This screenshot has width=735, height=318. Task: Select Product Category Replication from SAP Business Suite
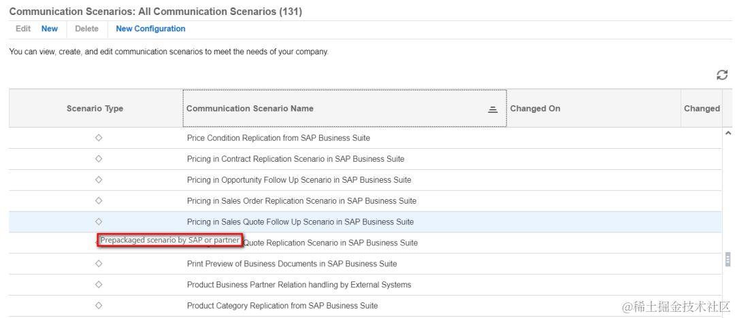click(x=282, y=306)
